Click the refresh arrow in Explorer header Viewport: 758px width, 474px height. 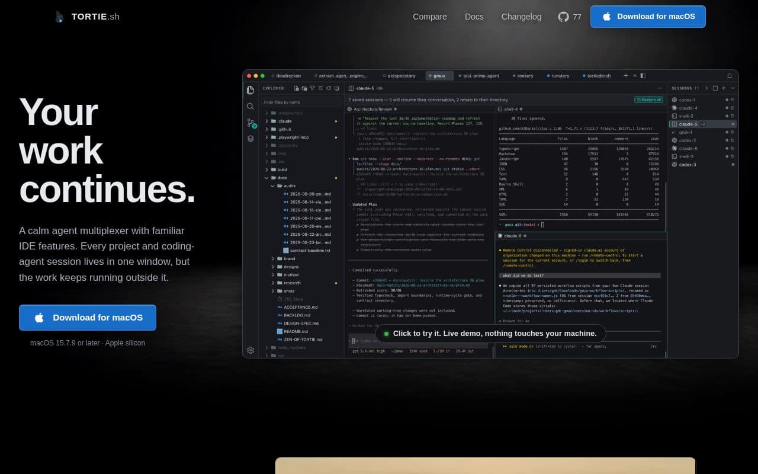coord(329,88)
